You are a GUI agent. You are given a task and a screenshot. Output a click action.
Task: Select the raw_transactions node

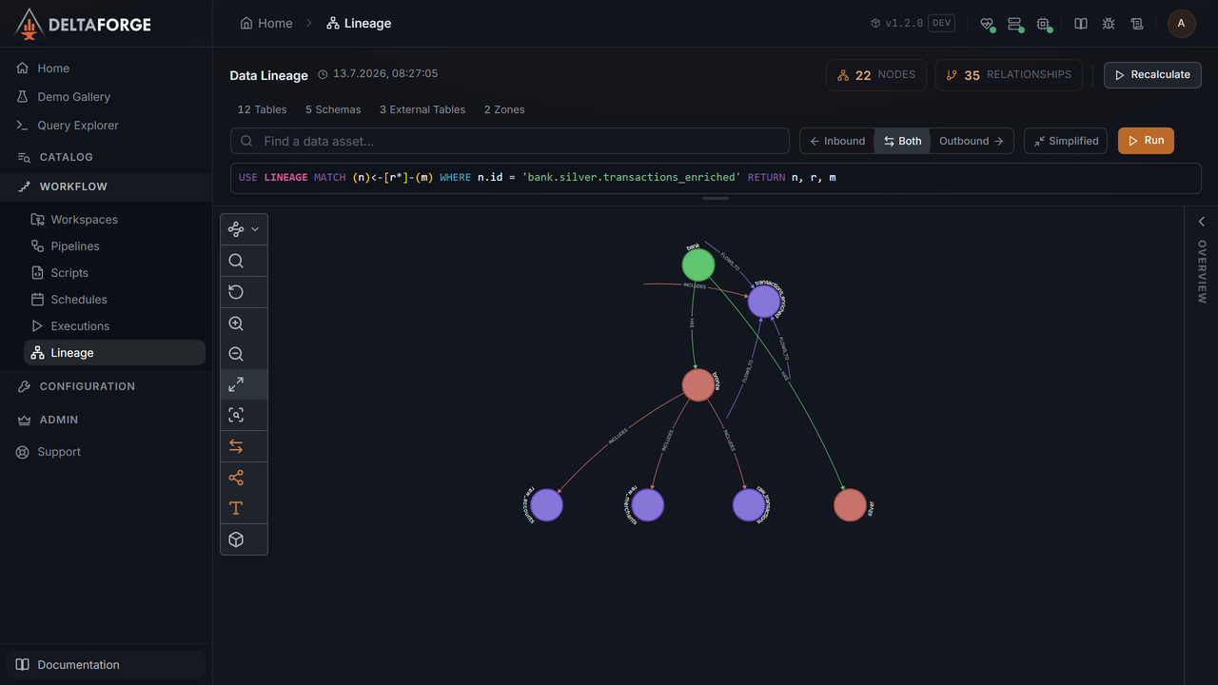click(x=749, y=505)
